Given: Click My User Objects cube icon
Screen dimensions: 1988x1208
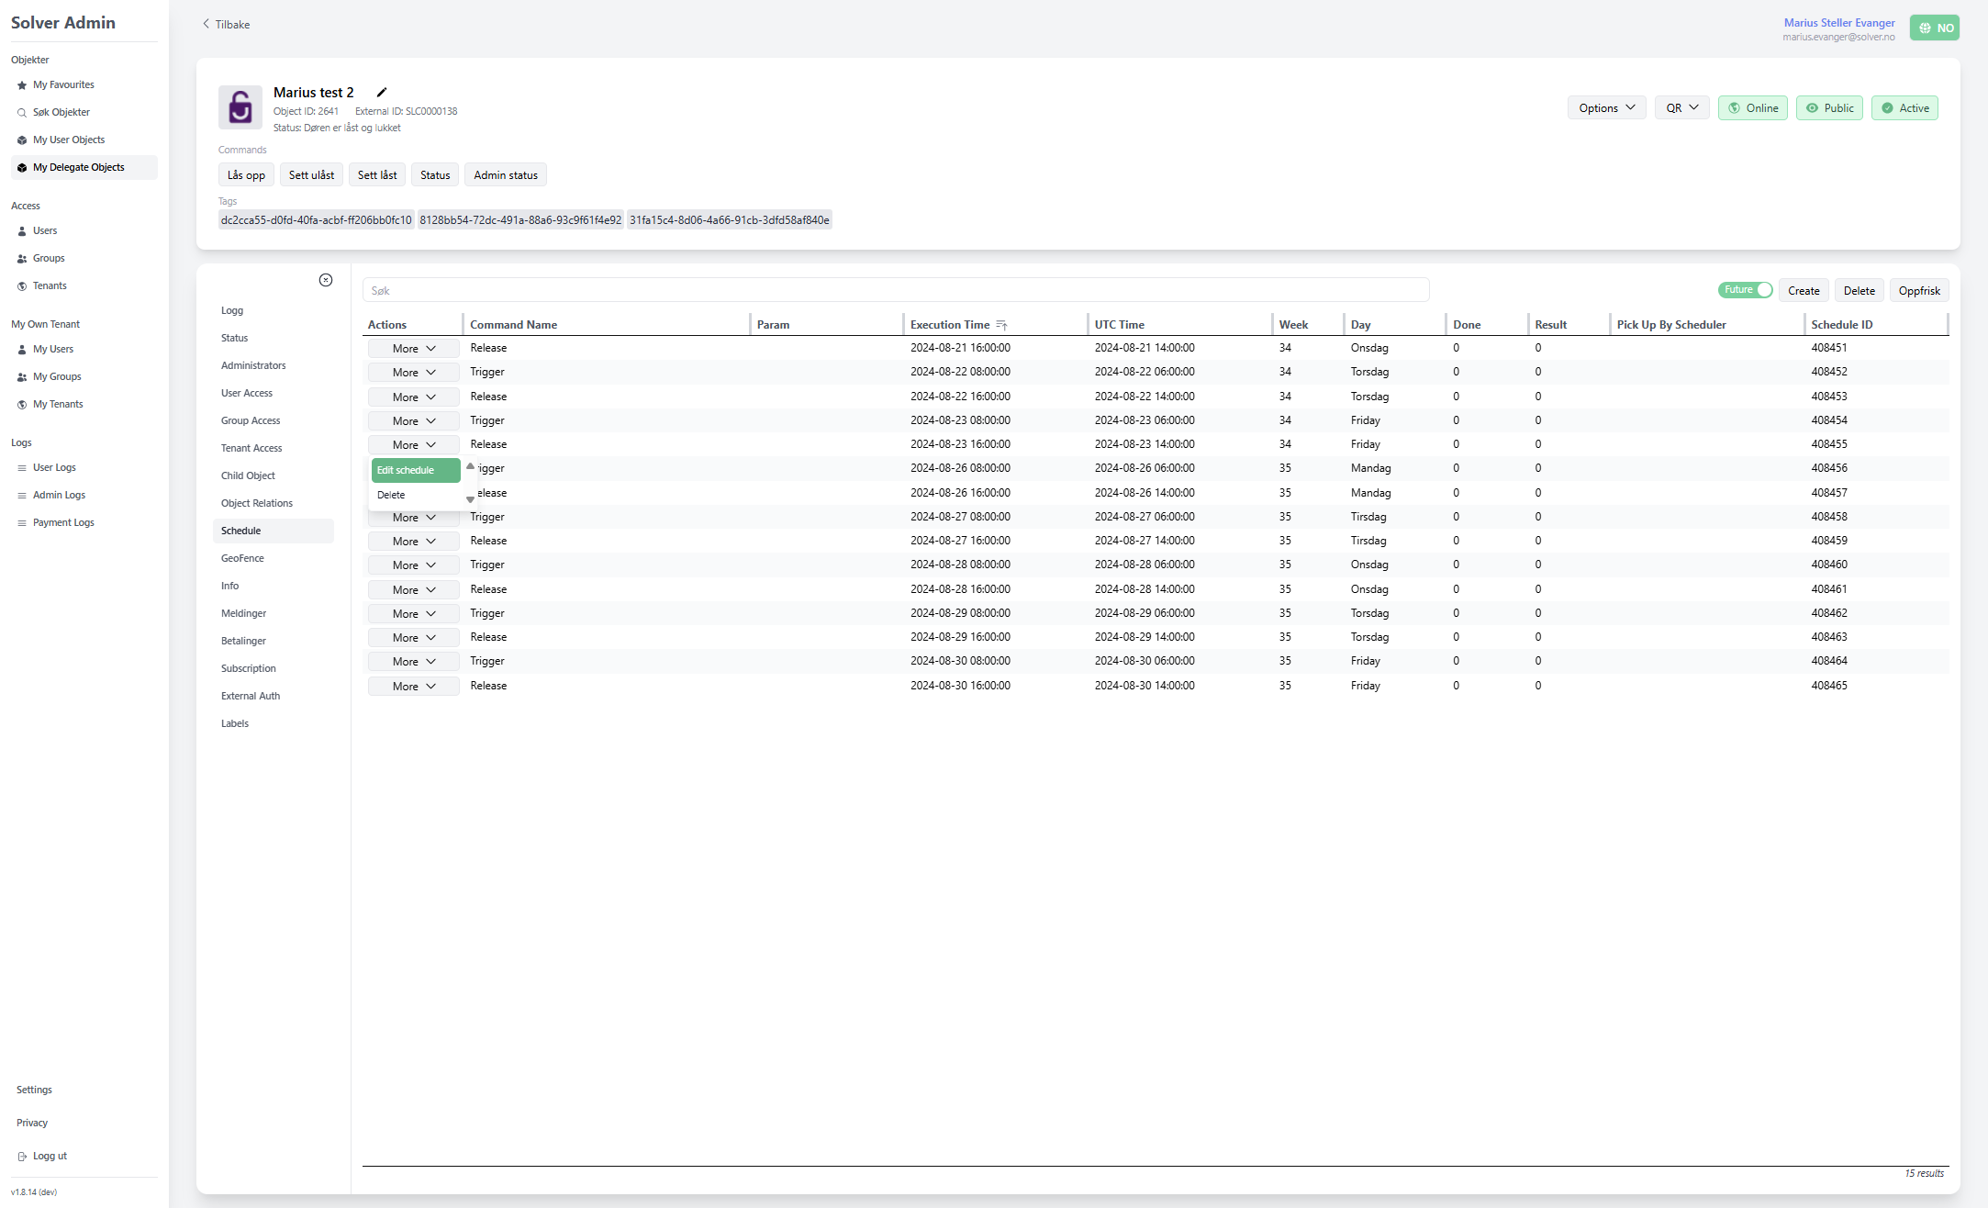Looking at the screenshot, I should click(22, 140).
